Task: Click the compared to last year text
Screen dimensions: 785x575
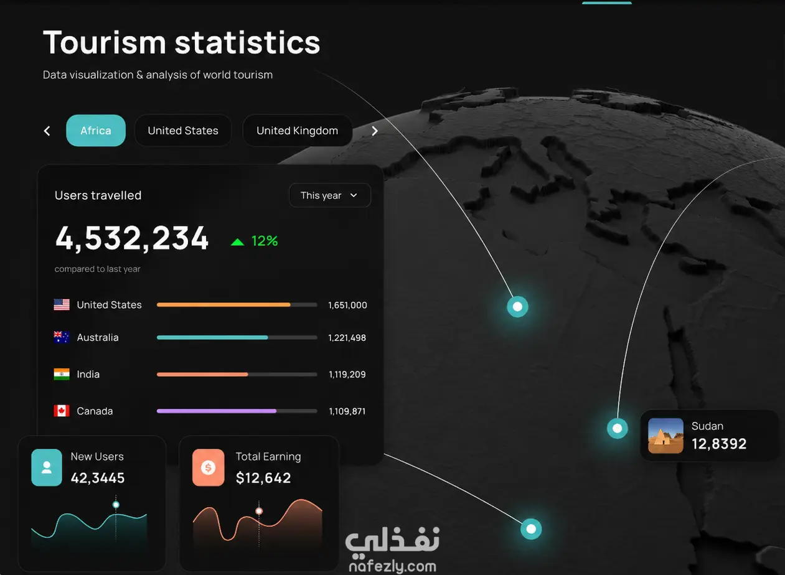Action: pos(98,269)
